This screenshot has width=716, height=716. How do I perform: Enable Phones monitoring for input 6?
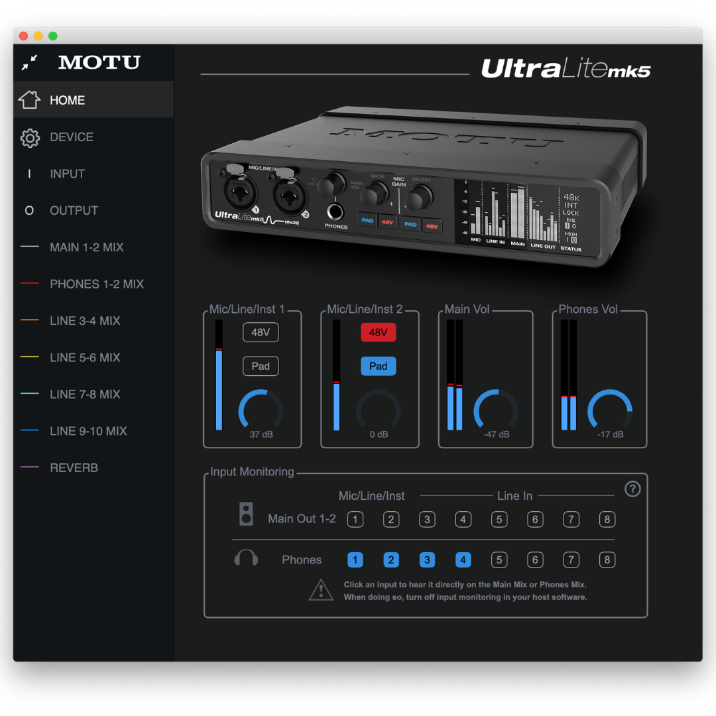535,560
